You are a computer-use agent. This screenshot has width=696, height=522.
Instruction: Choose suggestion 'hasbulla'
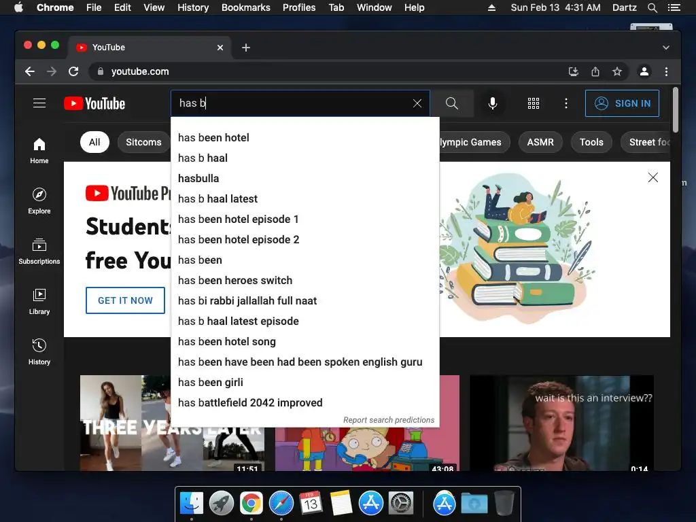[x=305, y=179]
